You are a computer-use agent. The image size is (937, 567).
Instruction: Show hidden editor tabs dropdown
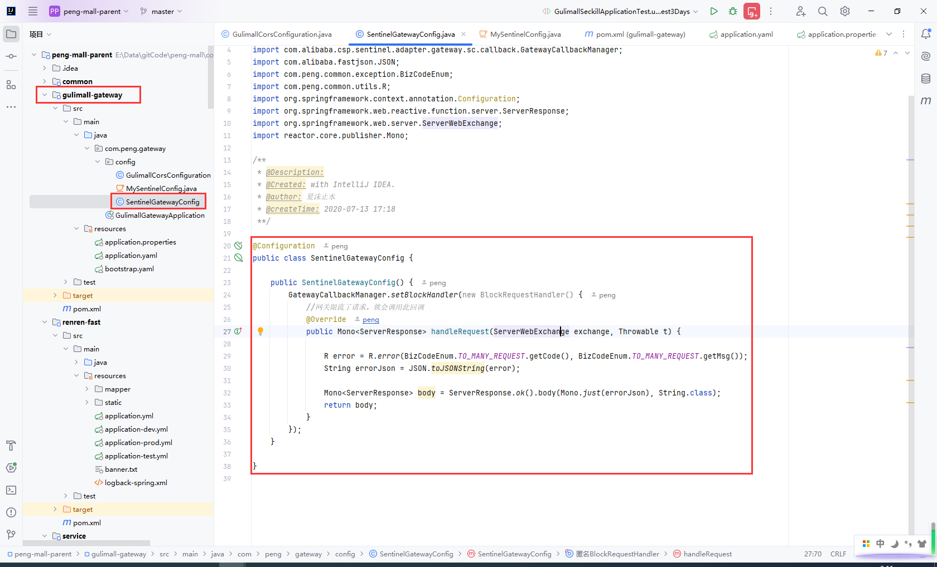(x=889, y=34)
